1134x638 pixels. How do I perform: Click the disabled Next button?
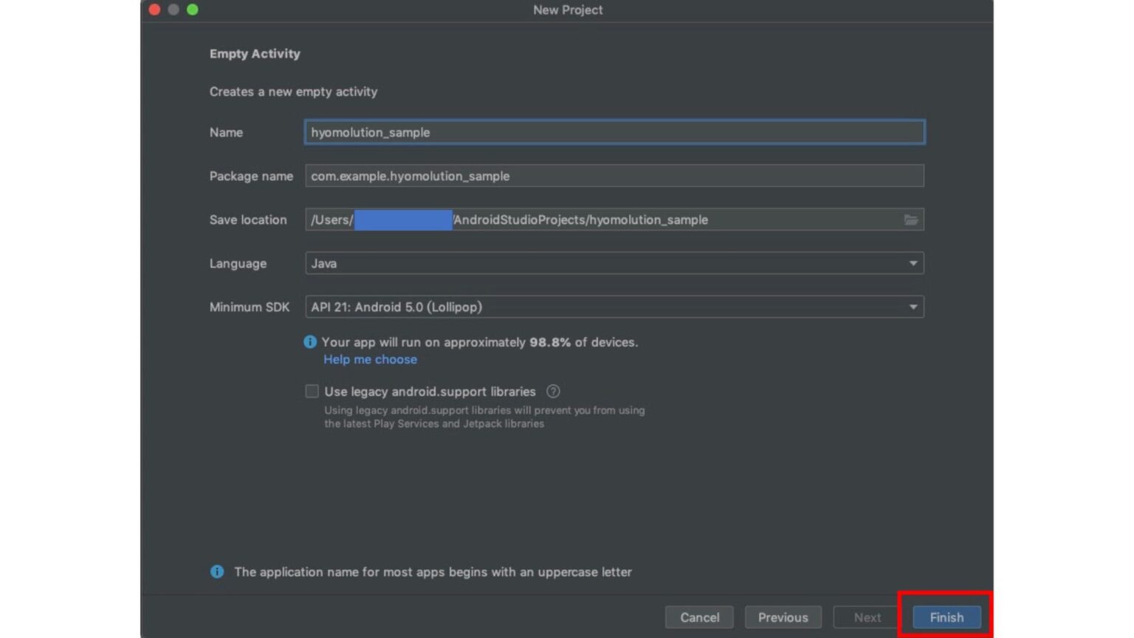click(x=867, y=617)
